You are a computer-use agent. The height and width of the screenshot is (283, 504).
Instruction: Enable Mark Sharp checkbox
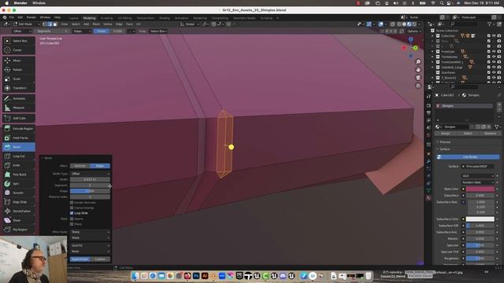tap(72, 224)
